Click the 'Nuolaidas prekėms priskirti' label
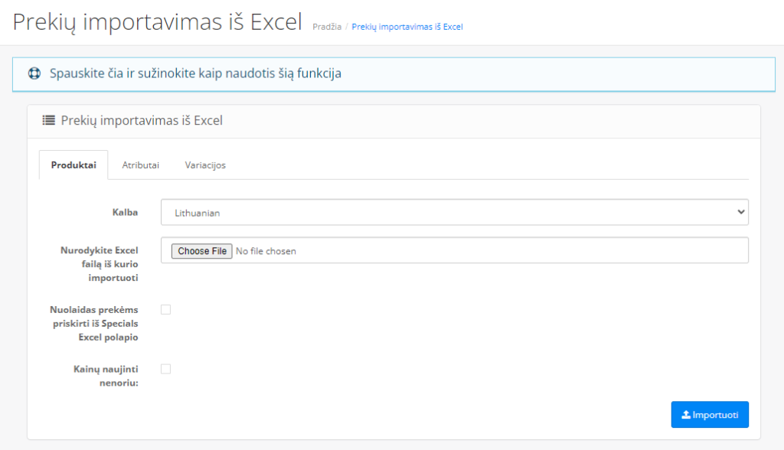784x450 pixels. (94, 323)
